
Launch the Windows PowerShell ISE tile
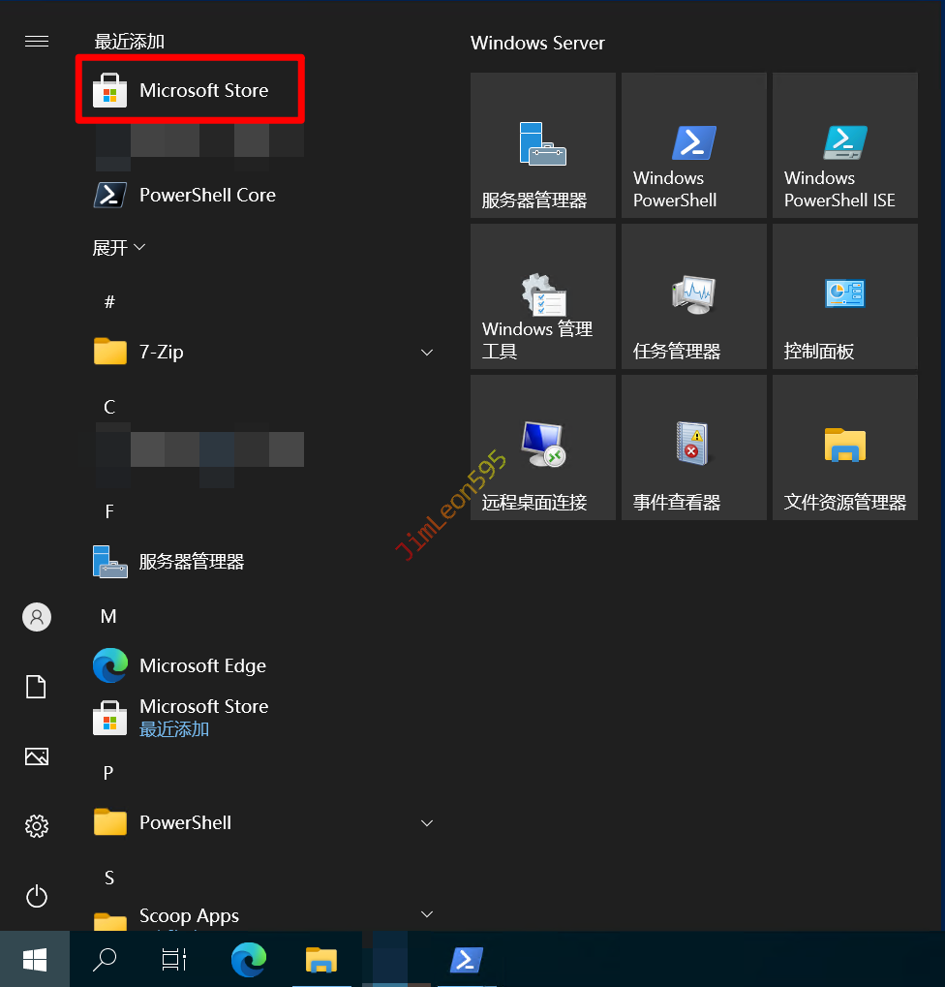point(845,145)
